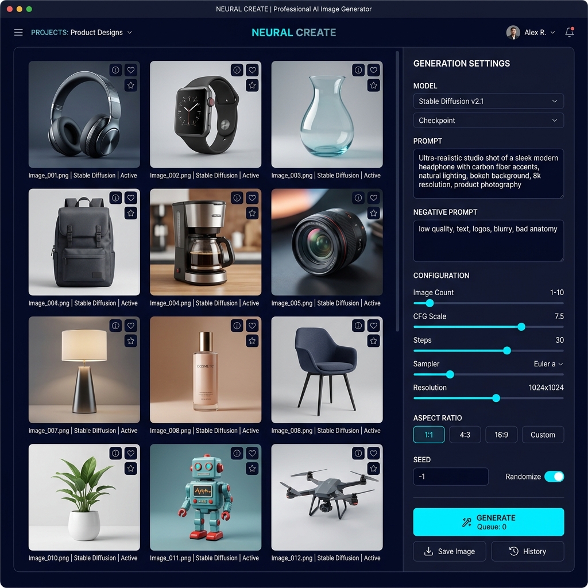This screenshot has width=588, height=588.
Task: Click the heart icon on the smartwatch image
Action: tap(252, 70)
